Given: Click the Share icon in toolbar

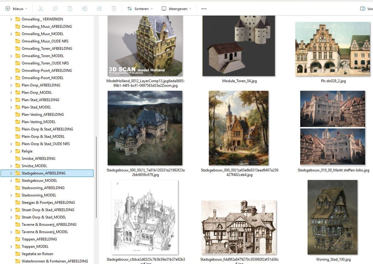Looking at the screenshot, I should tap(99, 9).
